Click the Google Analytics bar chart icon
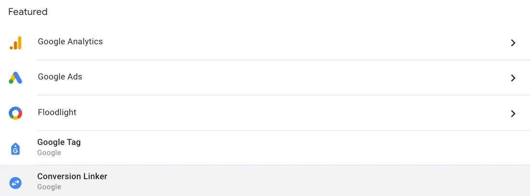The height and width of the screenshot is (196, 530). click(x=15, y=43)
